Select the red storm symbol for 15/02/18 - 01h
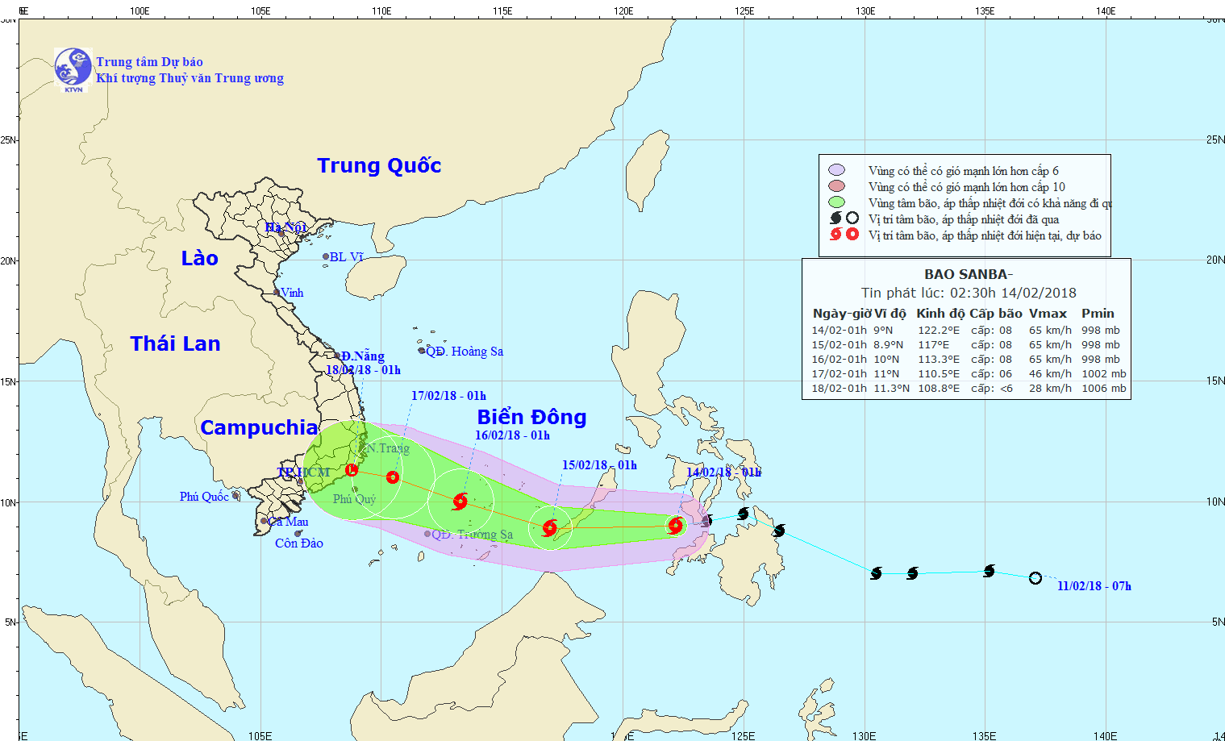 coord(550,528)
